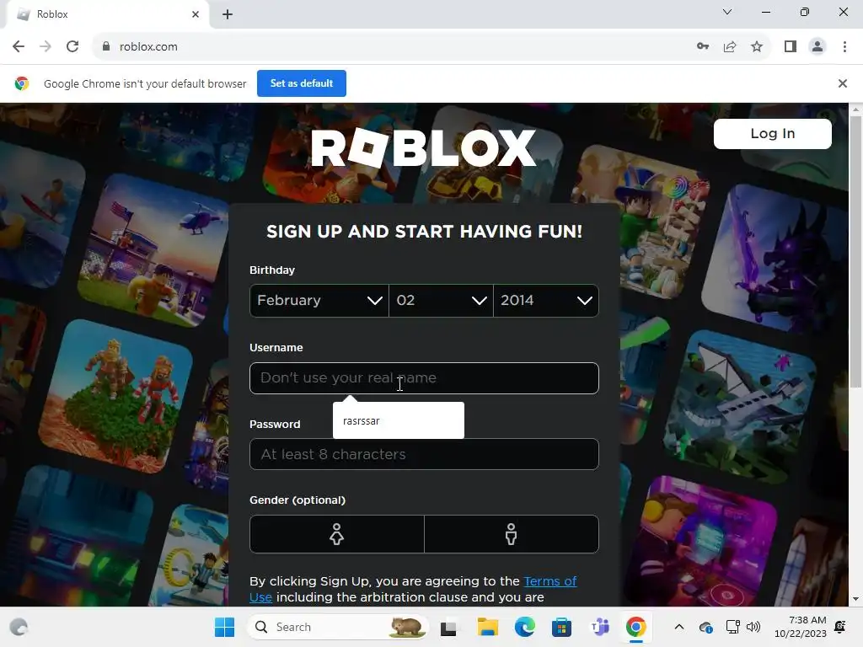The image size is (863, 647).
Task: Click the OneDrive cloud tray icon
Action: (705, 627)
